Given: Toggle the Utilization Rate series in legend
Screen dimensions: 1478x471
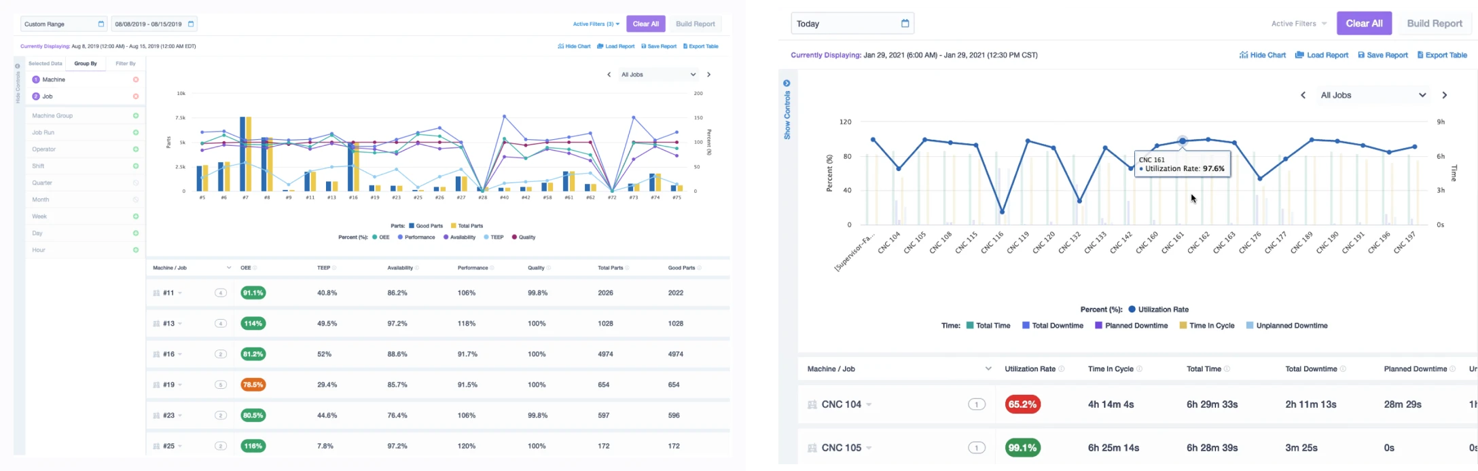Looking at the screenshot, I should click(1158, 309).
